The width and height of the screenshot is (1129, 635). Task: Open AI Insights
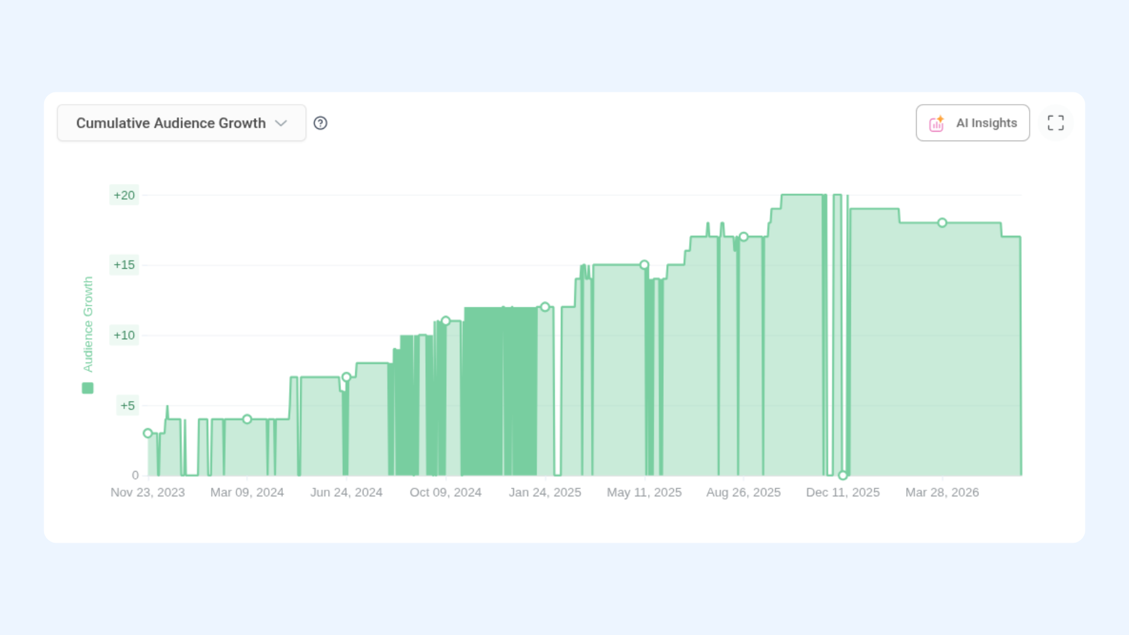[973, 123]
